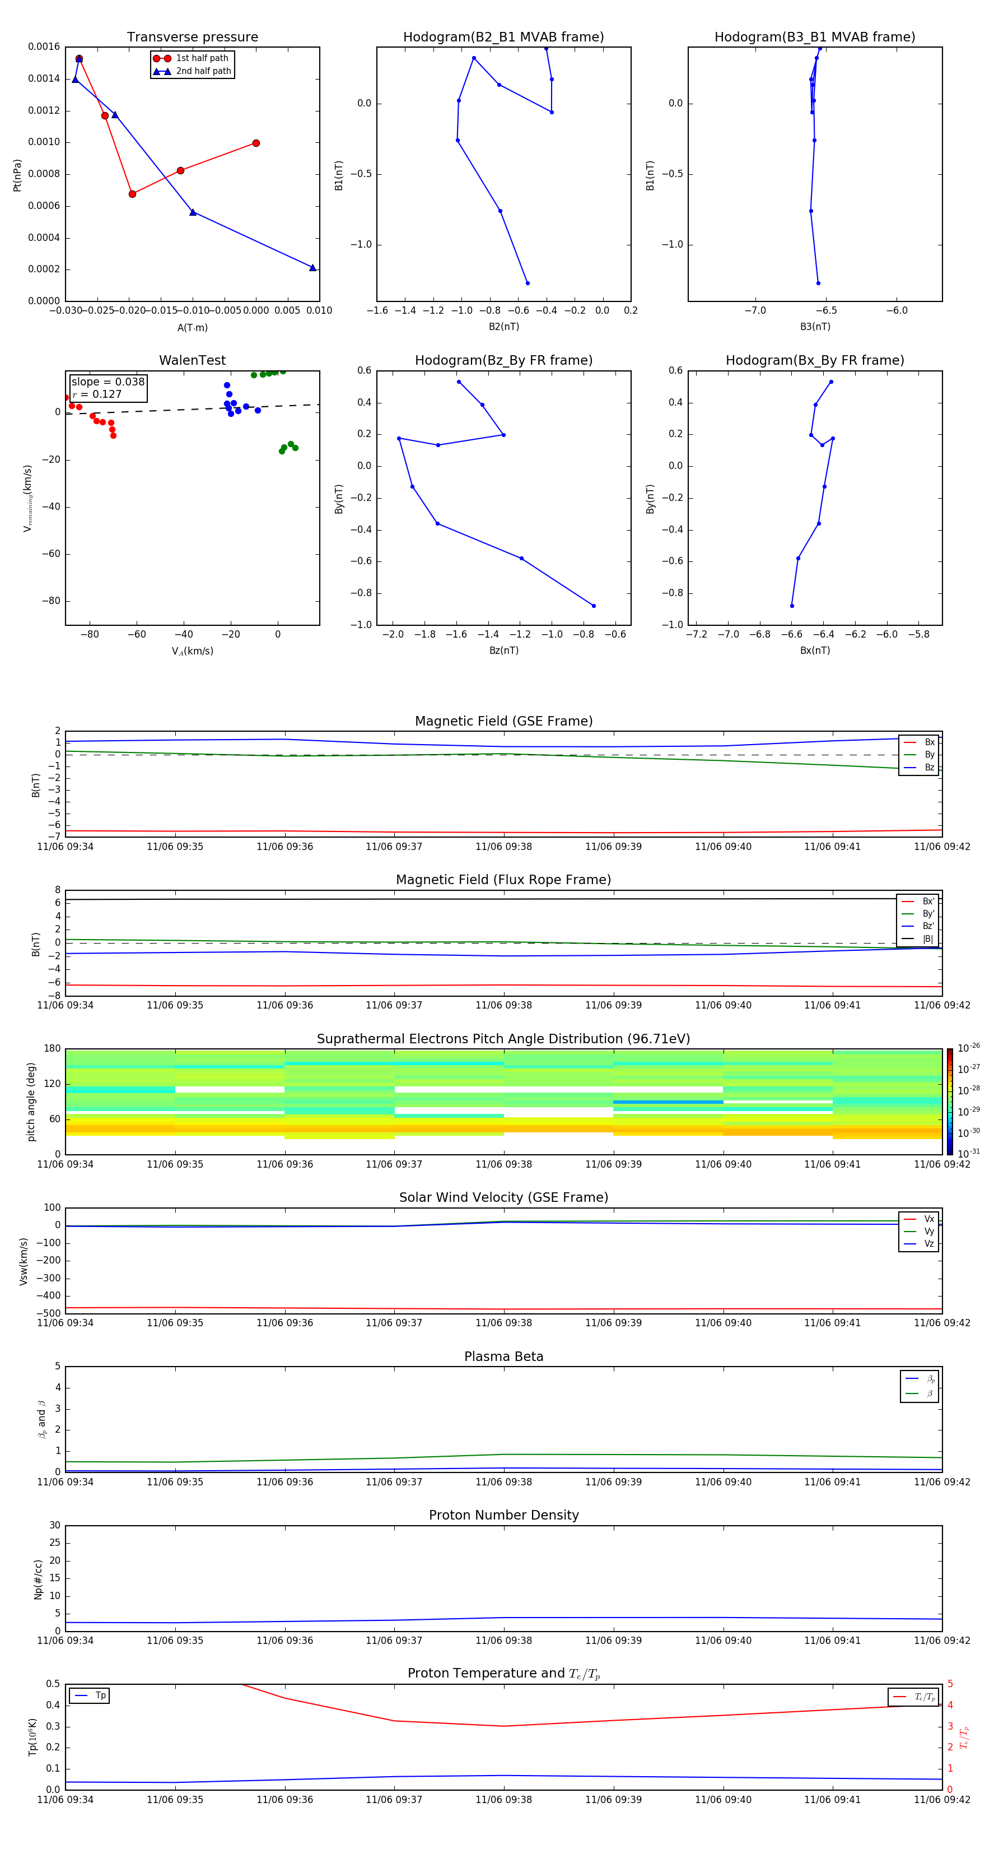Click the "A(T·m)" x-axis label

click(192, 327)
